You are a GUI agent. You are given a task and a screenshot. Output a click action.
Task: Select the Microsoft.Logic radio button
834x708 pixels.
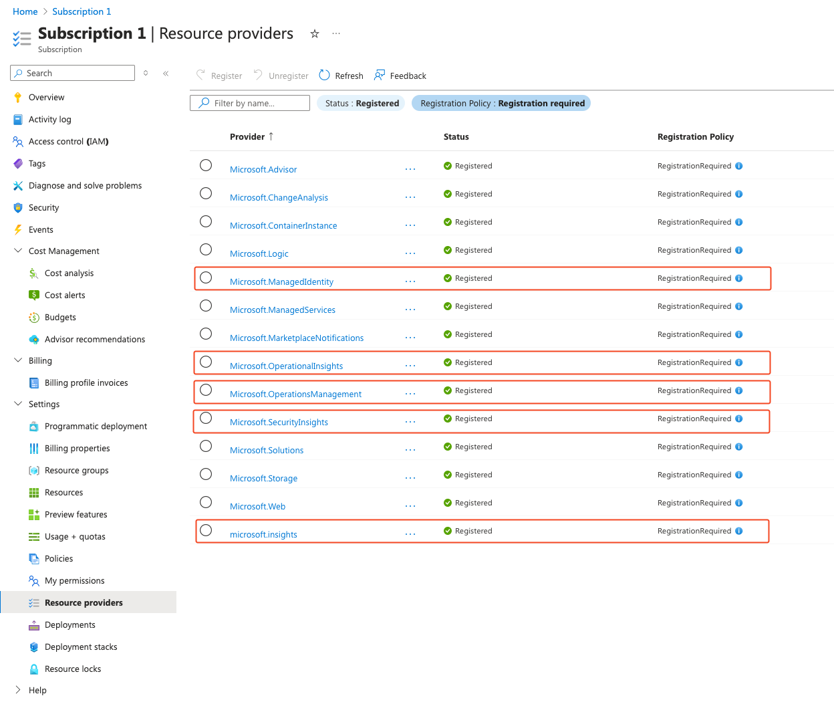click(206, 249)
